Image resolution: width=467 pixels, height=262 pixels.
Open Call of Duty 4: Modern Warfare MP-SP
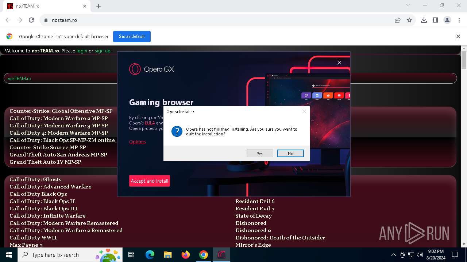[59, 133]
